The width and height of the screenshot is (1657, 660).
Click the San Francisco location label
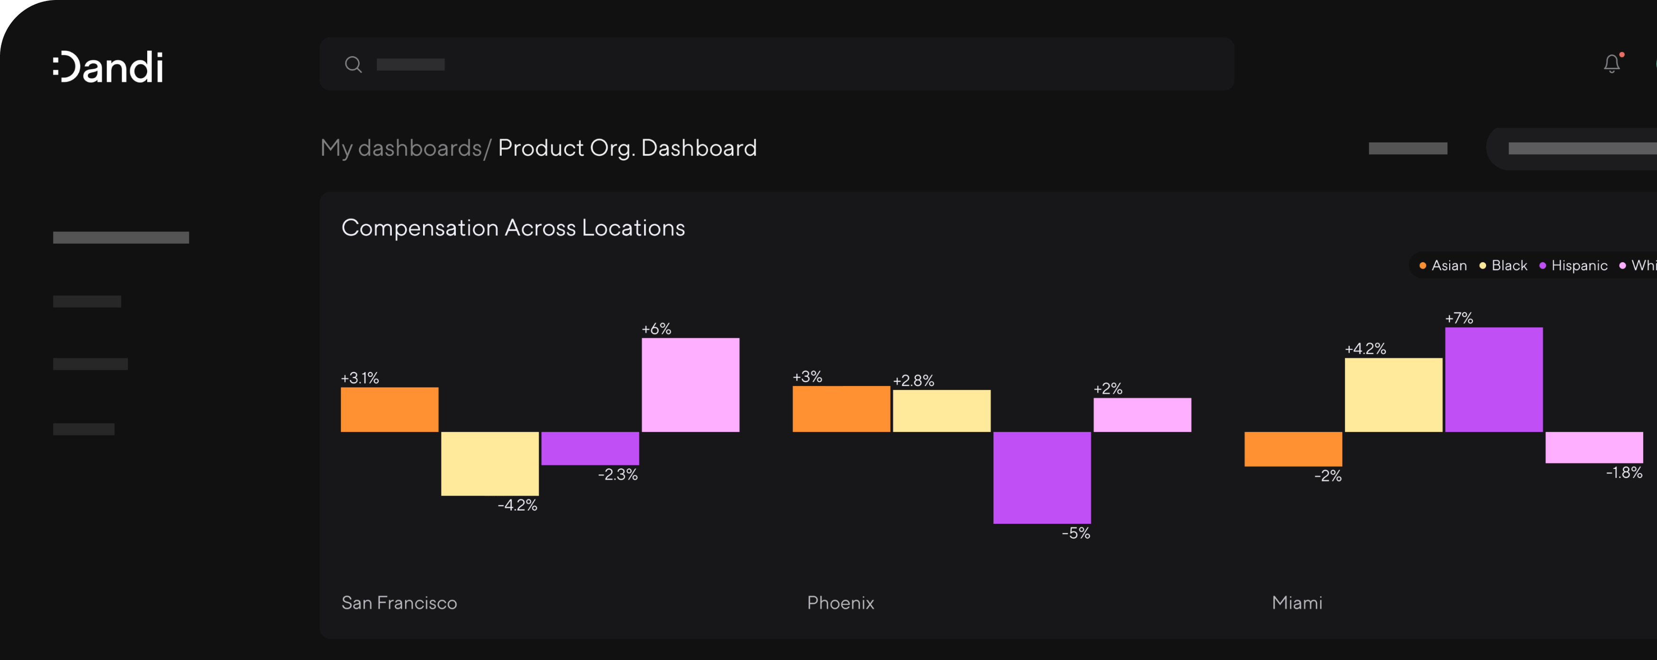click(399, 603)
